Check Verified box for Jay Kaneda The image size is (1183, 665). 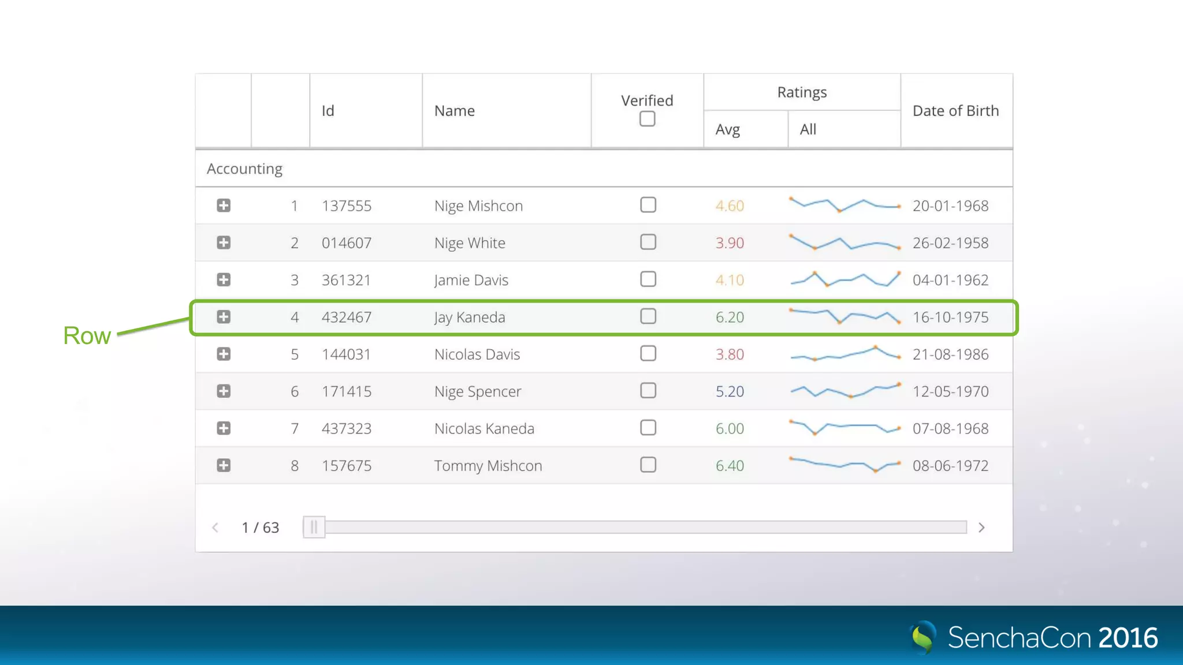pyautogui.click(x=648, y=316)
